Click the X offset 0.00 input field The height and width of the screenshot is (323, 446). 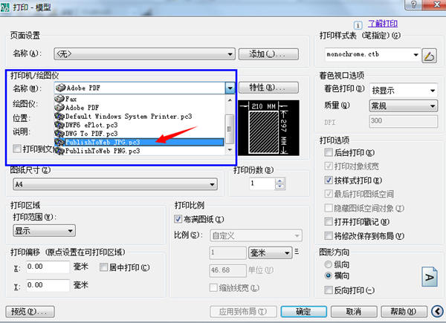(48, 267)
